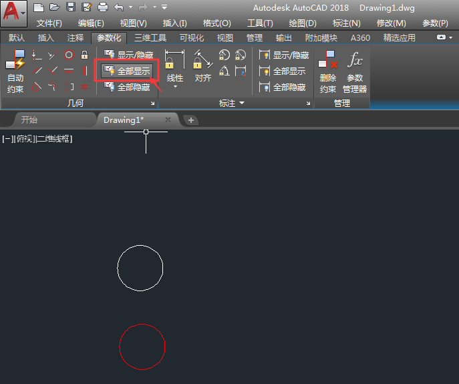Expand the quick access toolbar customize menu
This screenshot has width=459, height=384.
[164, 7]
